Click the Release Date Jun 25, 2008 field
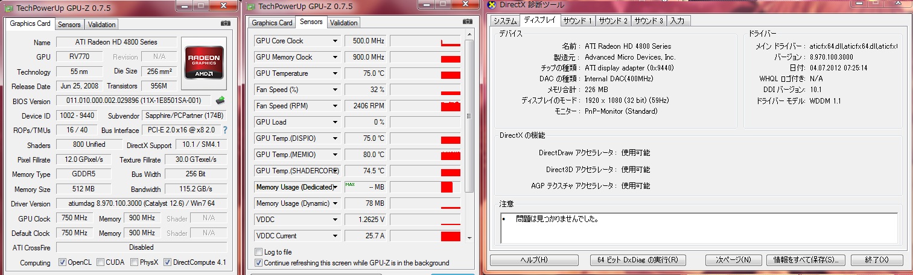The width and height of the screenshot is (913, 275). [78, 86]
